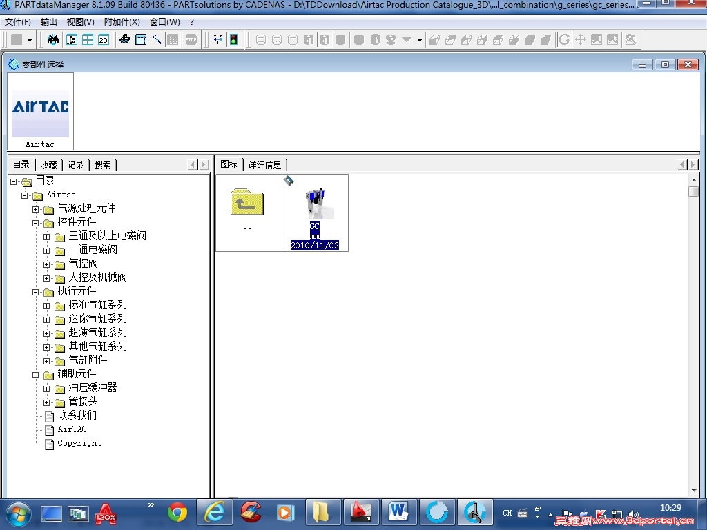The width and height of the screenshot is (707, 530).
Task: Select 管接头 in the tree
Action: [x=84, y=402]
